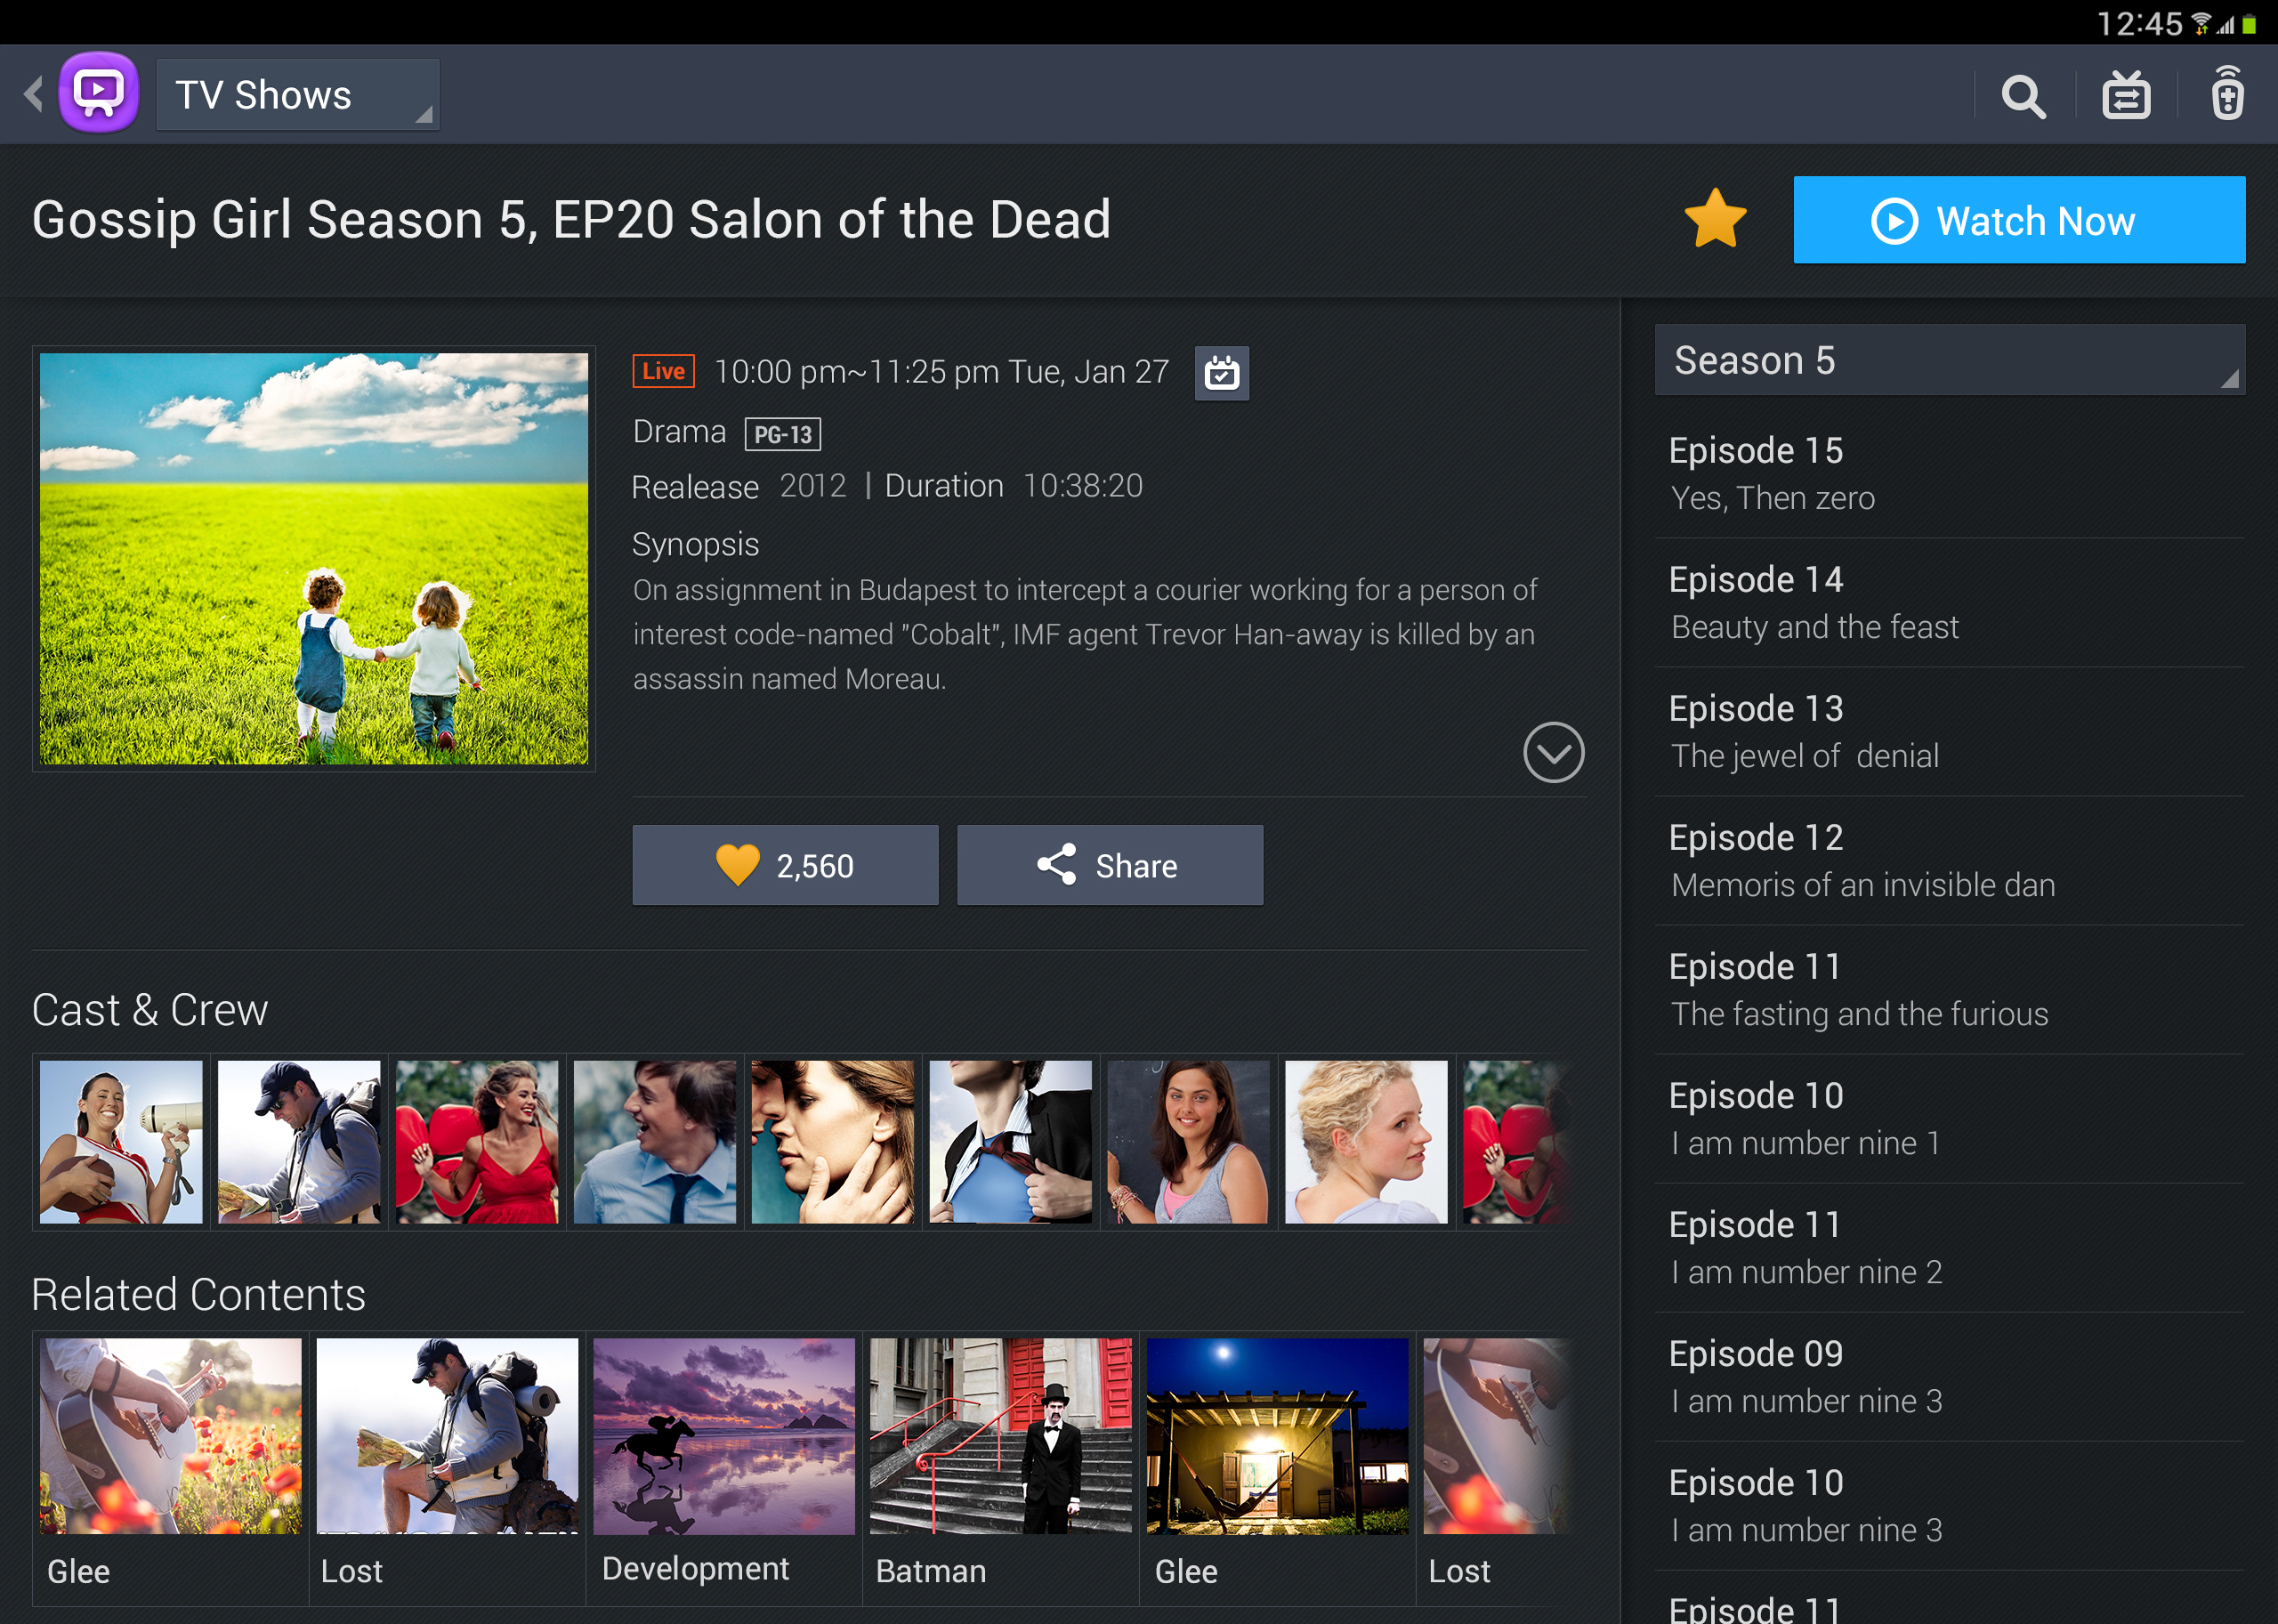Open the Season 5 dropdown
The height and width of the screenshot is (1624, 2278).
coord(1949,360)
